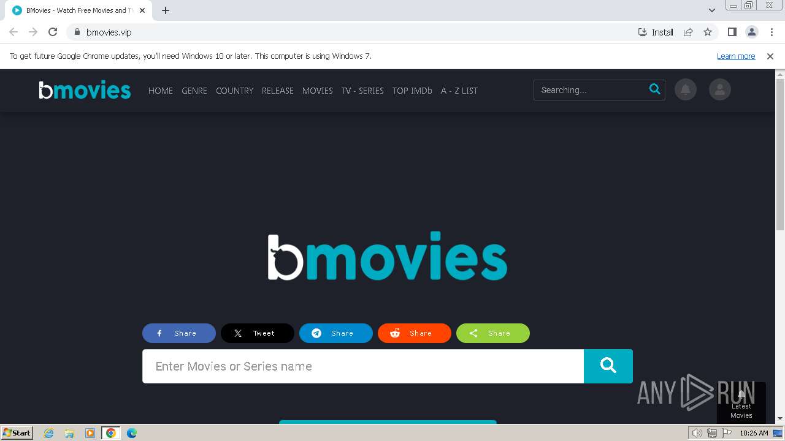
Task: Click the Chrome back arrow
Action: pos(13,32)
